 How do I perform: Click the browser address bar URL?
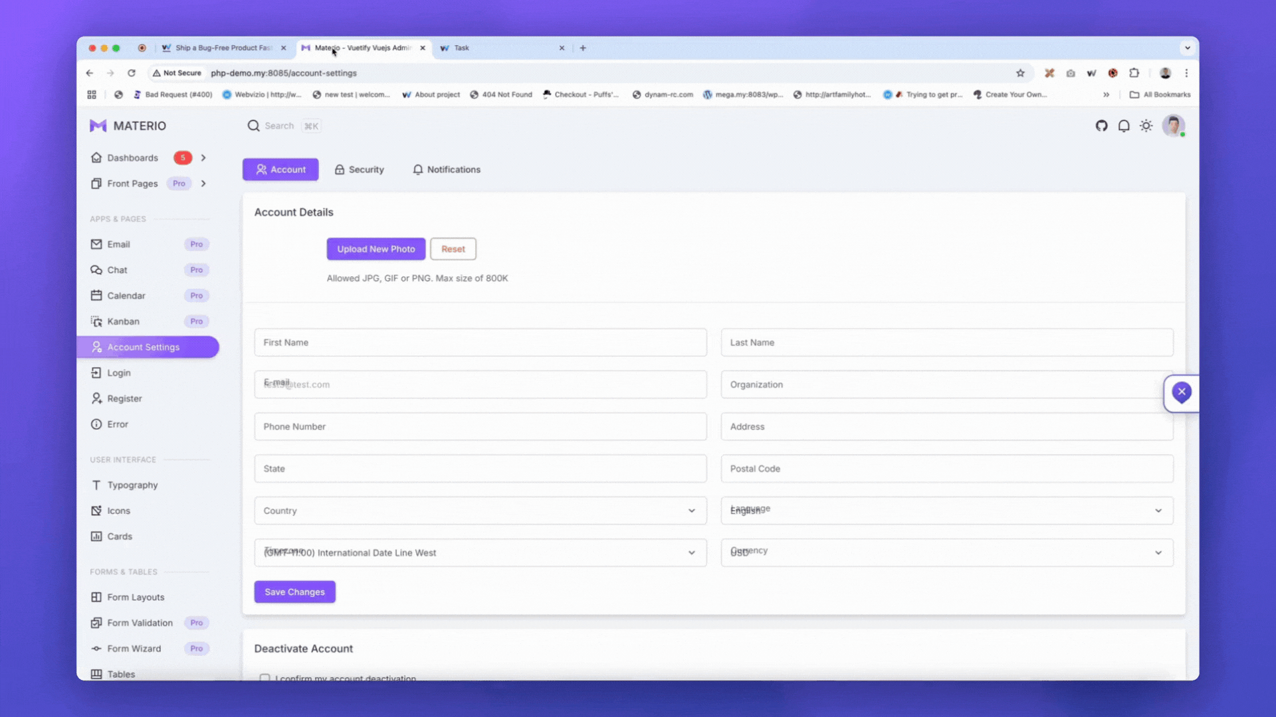284,73
